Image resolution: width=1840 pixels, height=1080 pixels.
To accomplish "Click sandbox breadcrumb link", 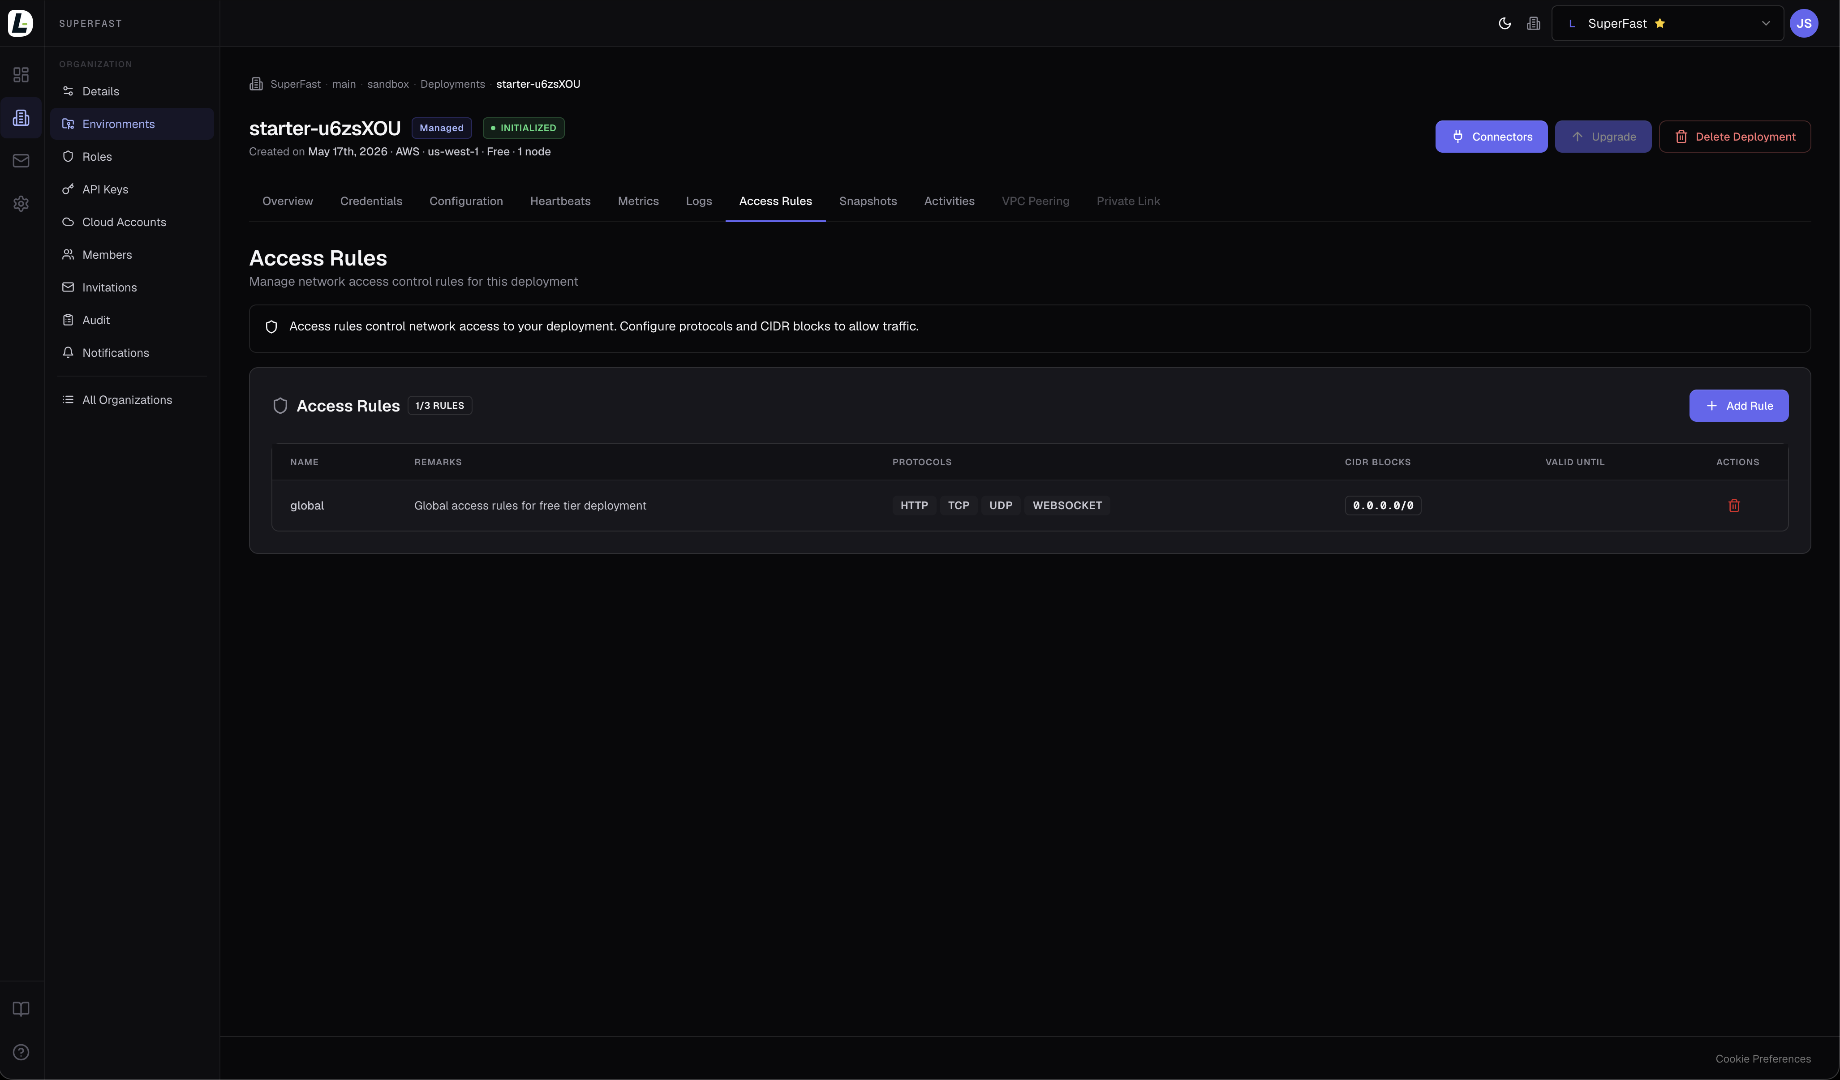I will point(388,84).
